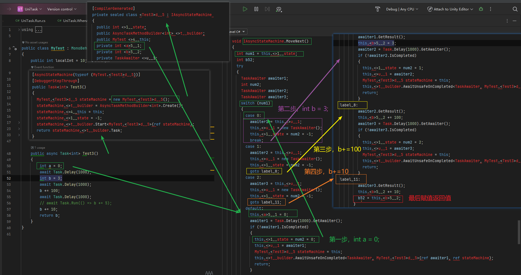Click 'IAsyncStateMachine.MoveNext()' method name
The image size is (521, 275).
(277, 41)
